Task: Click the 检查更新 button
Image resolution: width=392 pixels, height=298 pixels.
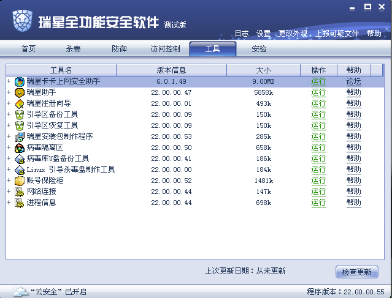Action: pyautogui.click(x=357, y=272)
